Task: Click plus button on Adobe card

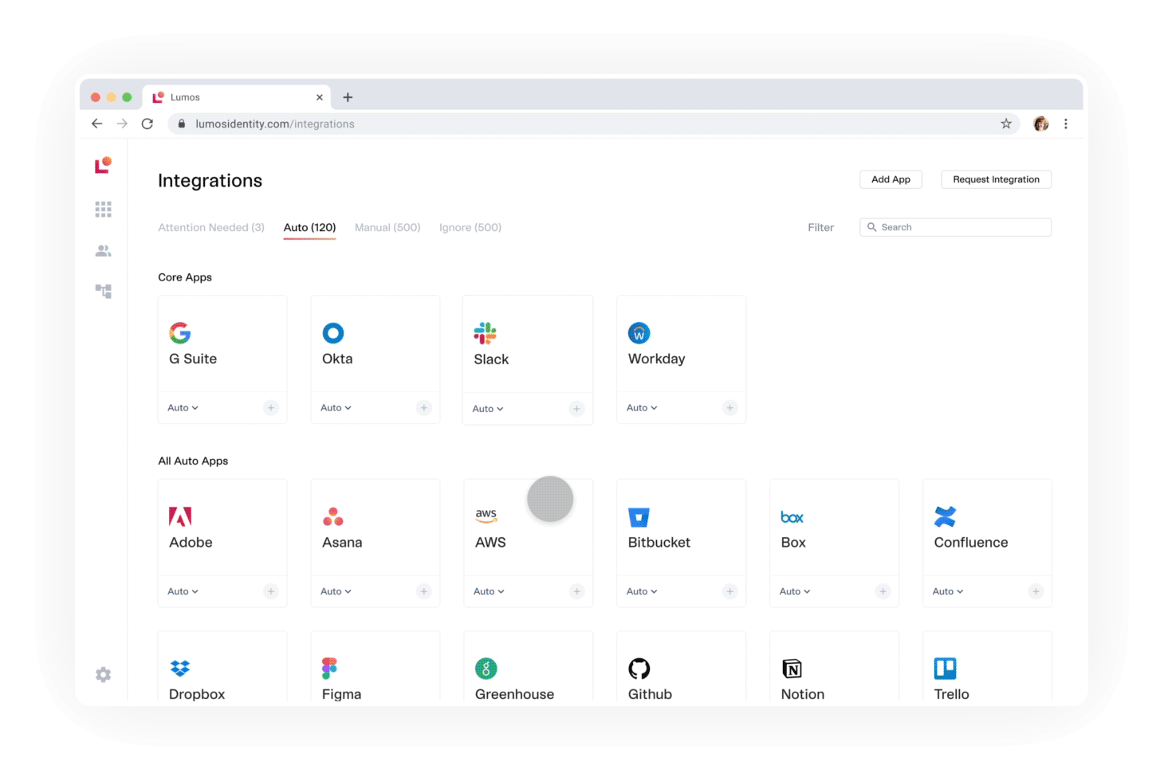Action: pos(271,591)
